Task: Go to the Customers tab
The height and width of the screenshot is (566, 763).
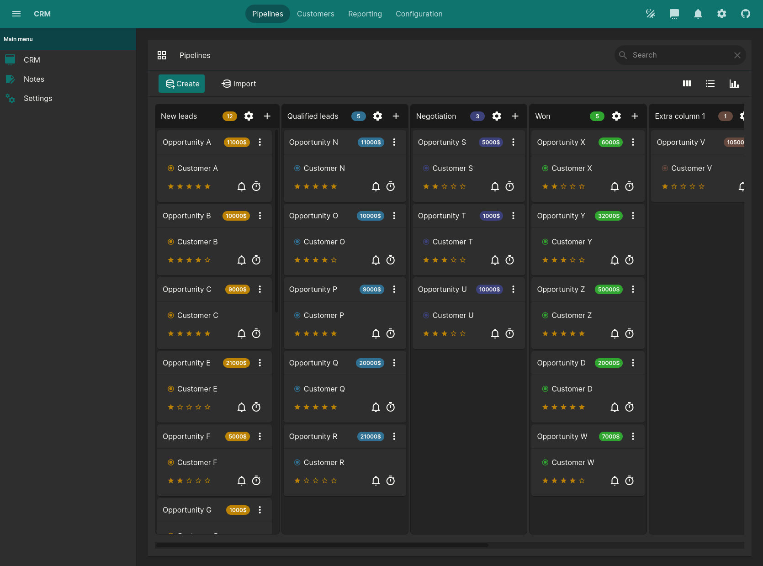Action: coord(315,14)
